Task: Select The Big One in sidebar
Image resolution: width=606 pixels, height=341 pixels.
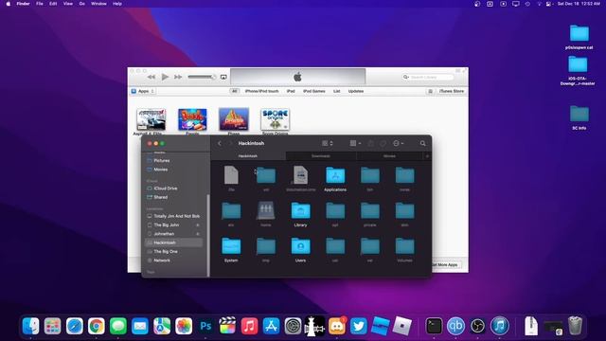Action: click(x=166, y=252)
